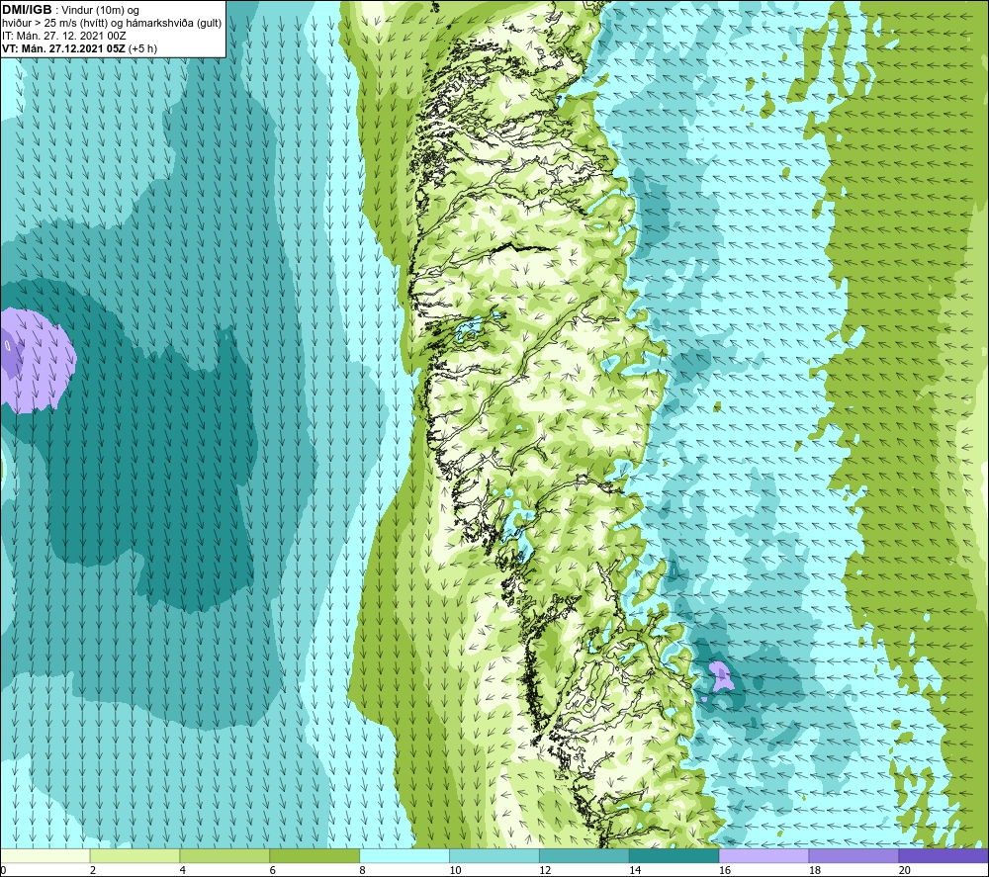The width and height of the screenshot is (989, 877).
Task: Click the dark purple swatch above 20 m/s
Action: pyautogui.click(x=944, y=855)
